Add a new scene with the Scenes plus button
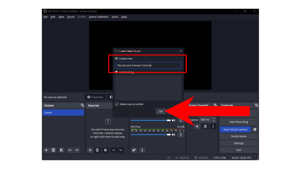301x169 pixels. pyautogui.click(x=46, y=150)
